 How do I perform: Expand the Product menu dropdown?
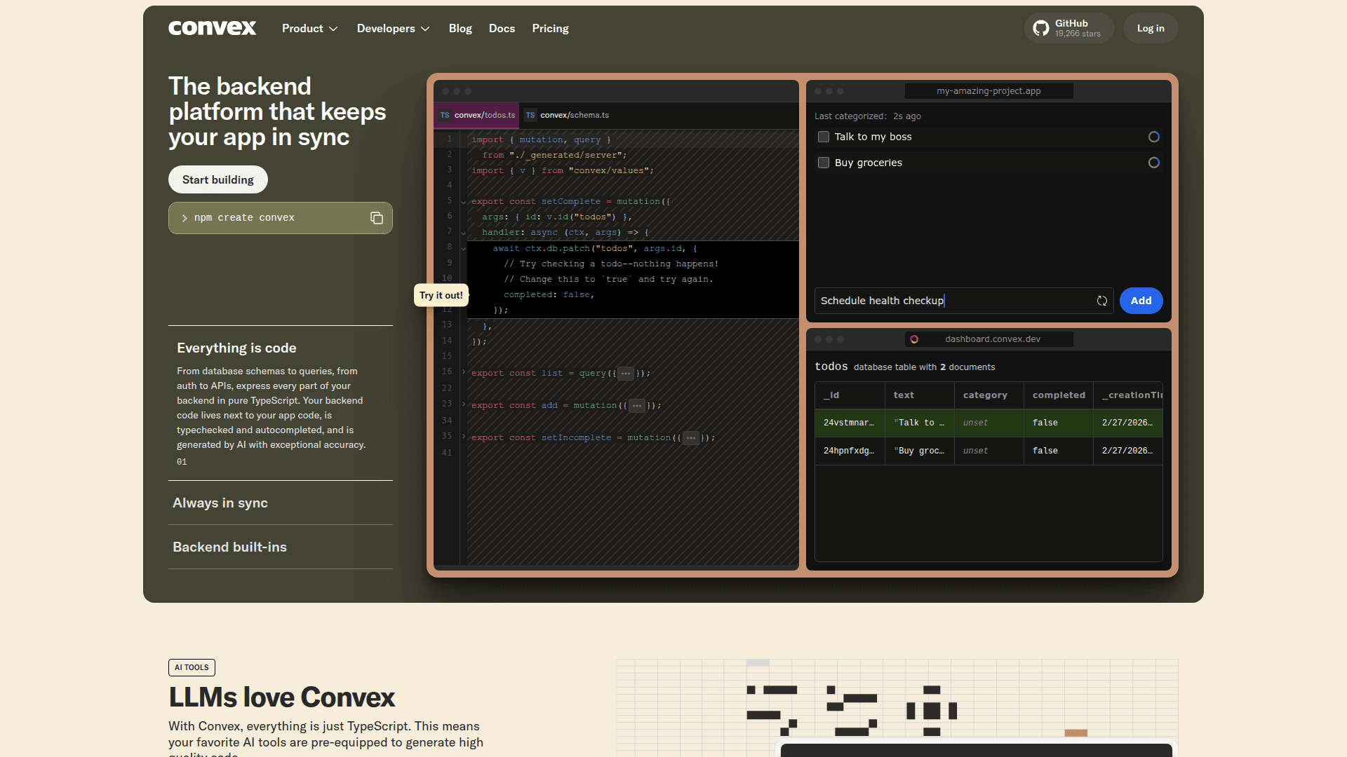pyautogui.click(x=309, y=29)
